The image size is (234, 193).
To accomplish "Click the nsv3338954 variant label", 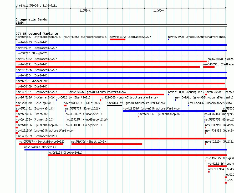I will [221, 169].
